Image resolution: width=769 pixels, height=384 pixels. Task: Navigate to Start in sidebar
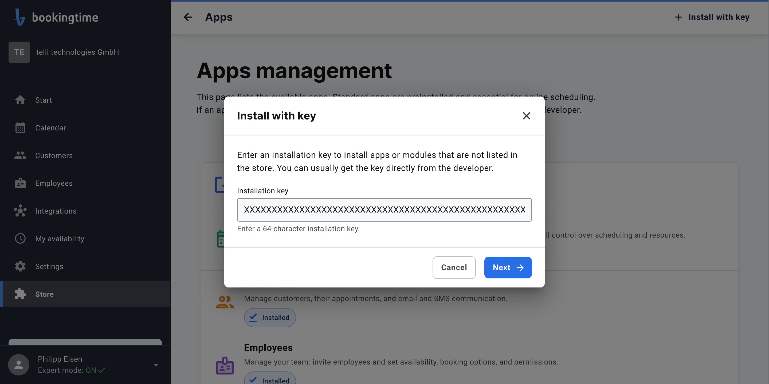85,100
